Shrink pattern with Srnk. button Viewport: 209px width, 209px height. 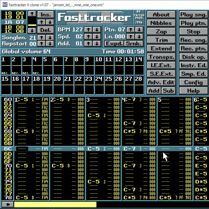click(x=134, y=43)
